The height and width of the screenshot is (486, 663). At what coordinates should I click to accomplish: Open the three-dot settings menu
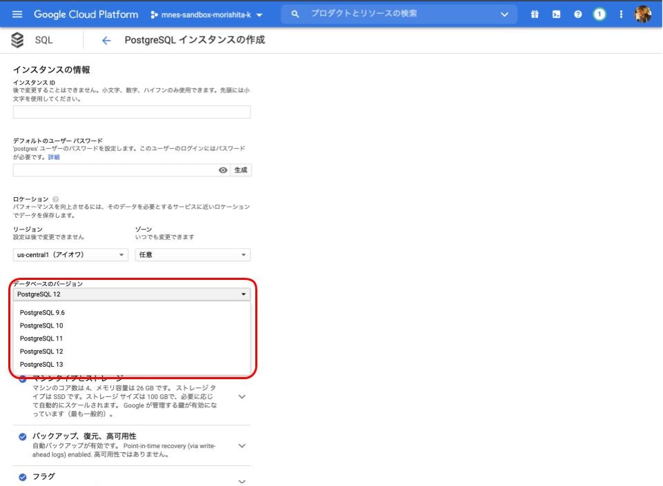621,14
